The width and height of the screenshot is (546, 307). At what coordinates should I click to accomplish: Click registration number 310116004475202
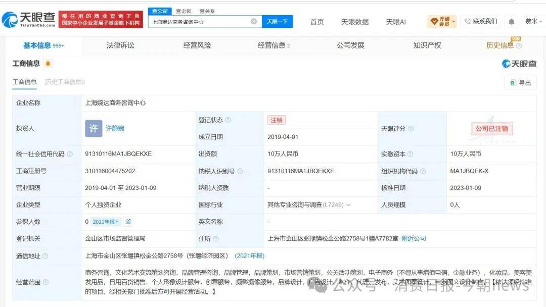click(110, 171)
